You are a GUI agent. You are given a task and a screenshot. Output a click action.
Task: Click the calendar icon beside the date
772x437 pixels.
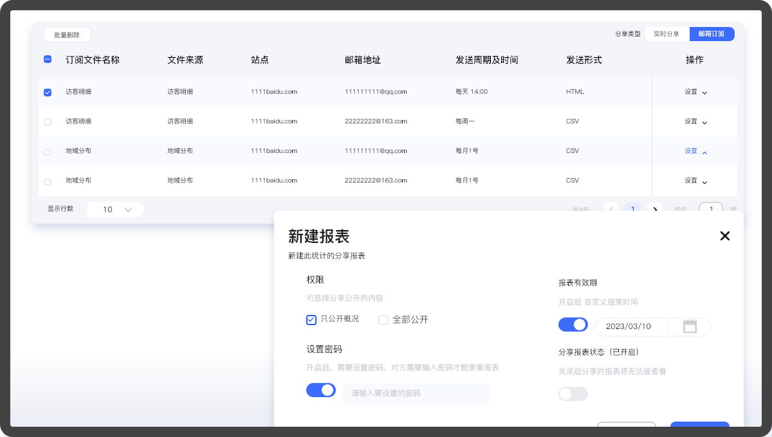point(690,326)
